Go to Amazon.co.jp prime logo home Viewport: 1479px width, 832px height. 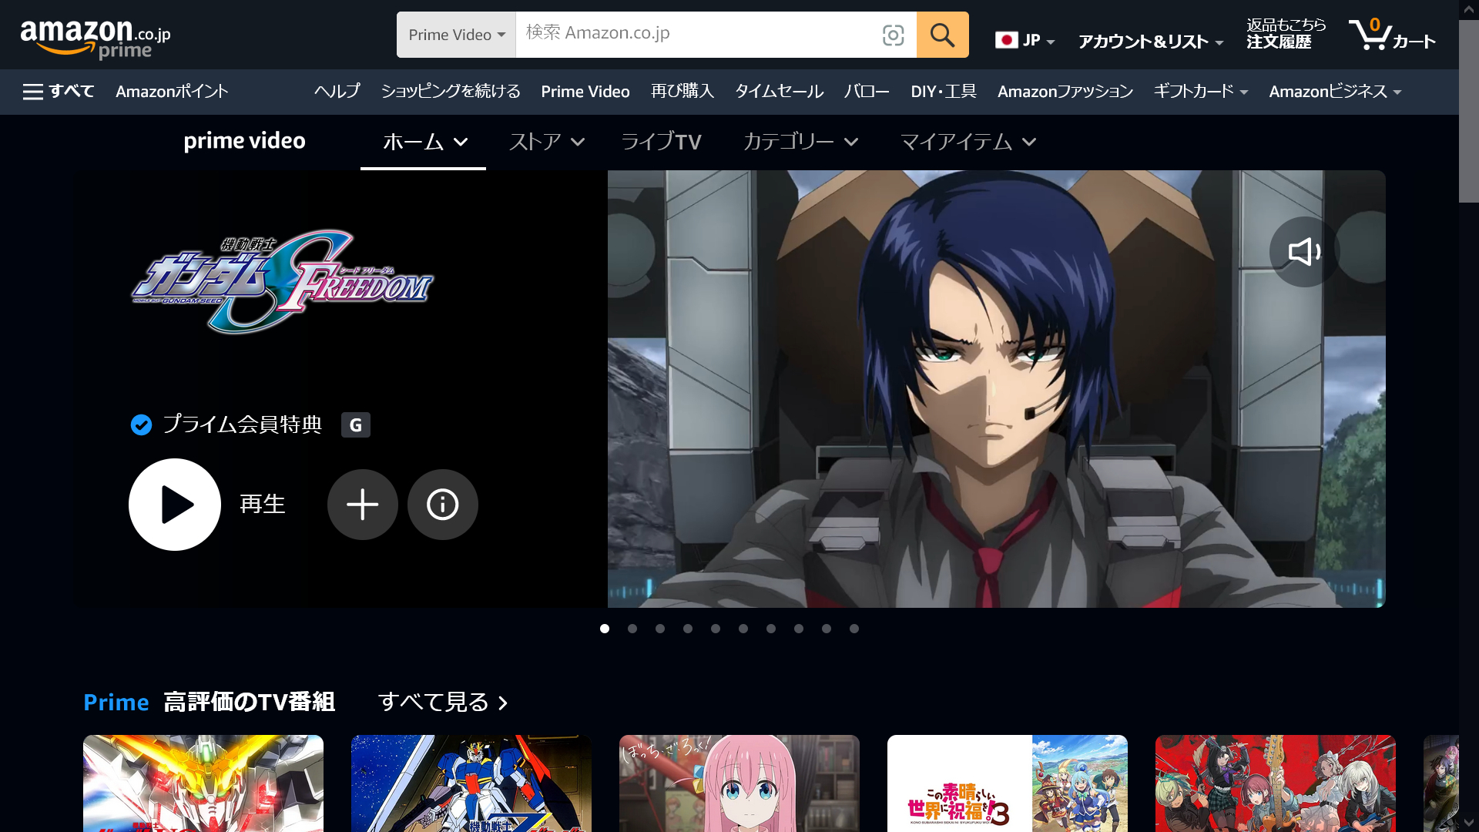tap(95, 37)
